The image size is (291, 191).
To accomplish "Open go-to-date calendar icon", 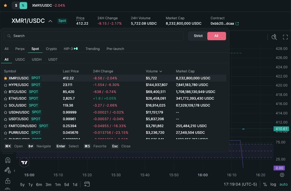I will pyautogui.click(x=87, y=184).
